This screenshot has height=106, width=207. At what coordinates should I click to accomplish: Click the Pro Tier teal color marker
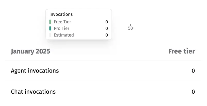click(x=50, y=29)
